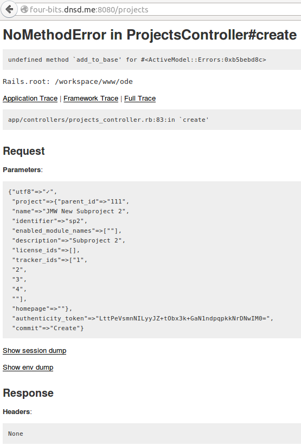Click the Rails.root /workspace/www/ode path text
This screenshot has height=446, width=301.
point(68,82)
